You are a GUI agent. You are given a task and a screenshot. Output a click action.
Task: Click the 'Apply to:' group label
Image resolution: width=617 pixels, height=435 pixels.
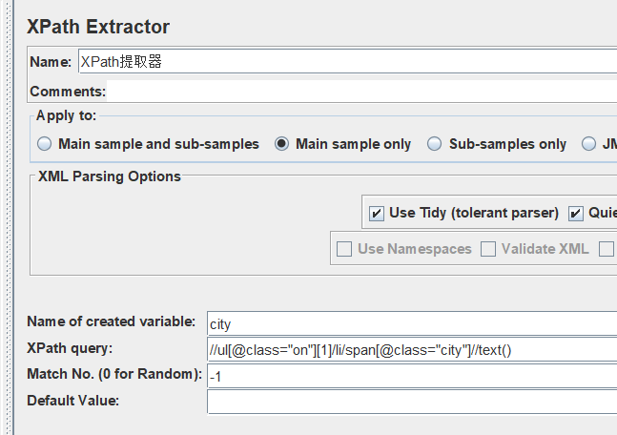66,115
